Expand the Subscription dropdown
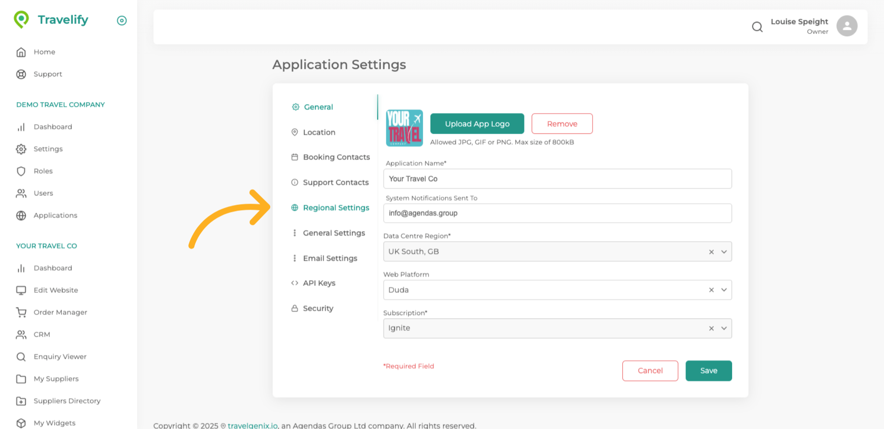Viewport: 884px width, 429px height. [724, 328]
